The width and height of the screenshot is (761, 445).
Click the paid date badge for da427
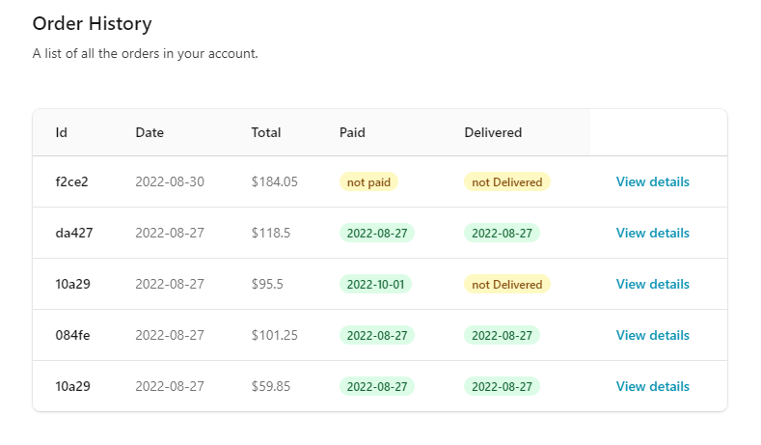(x=376, y=233)
